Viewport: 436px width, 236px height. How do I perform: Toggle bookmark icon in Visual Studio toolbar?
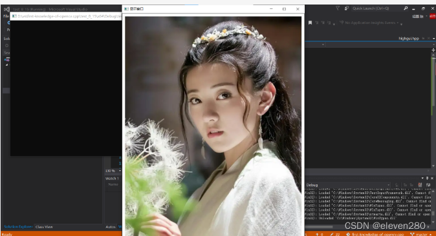click(x=310, y=23)
